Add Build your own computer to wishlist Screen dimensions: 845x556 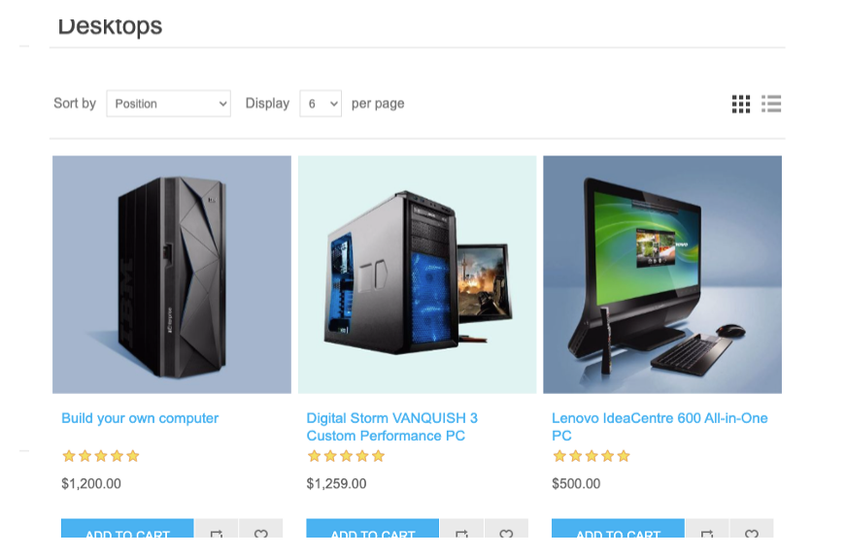tap(261, 528)
